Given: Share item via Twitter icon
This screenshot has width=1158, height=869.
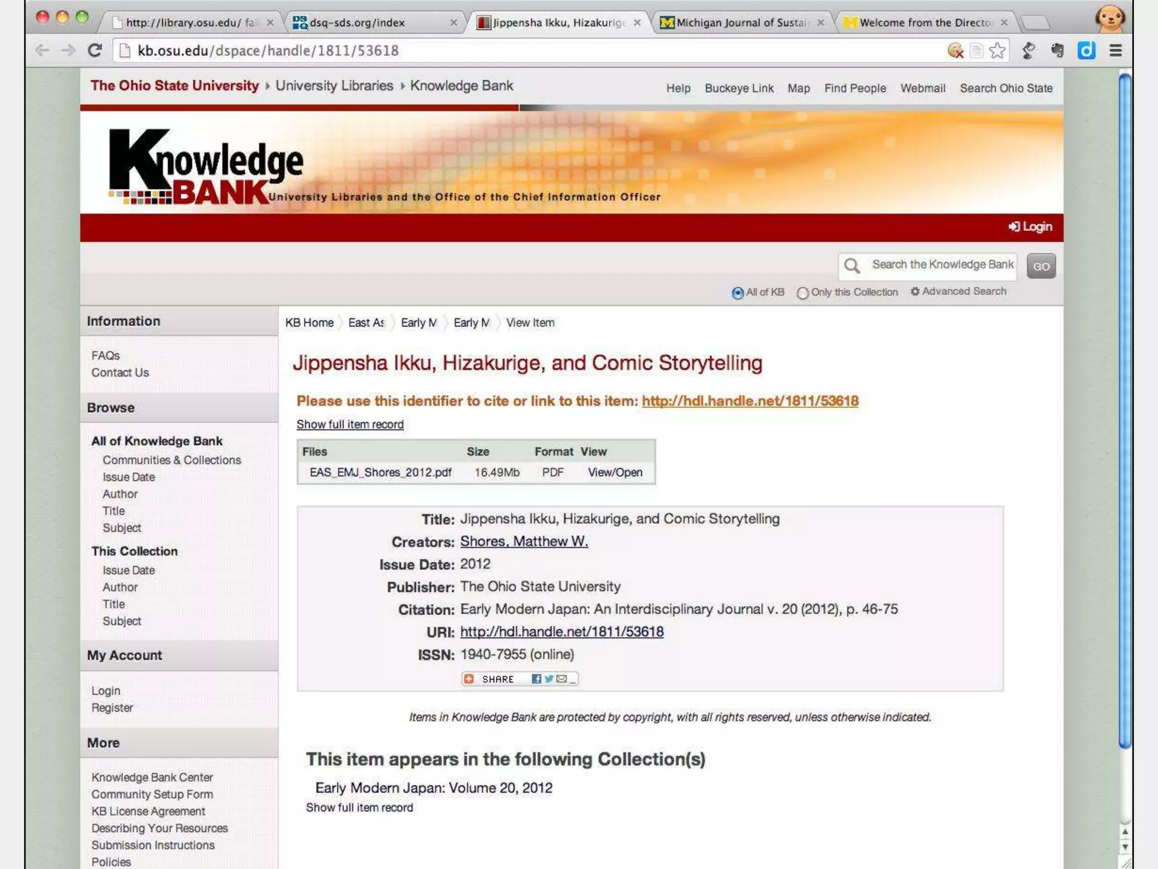Looking at the screenshot, I should click(x=548, y=679).
